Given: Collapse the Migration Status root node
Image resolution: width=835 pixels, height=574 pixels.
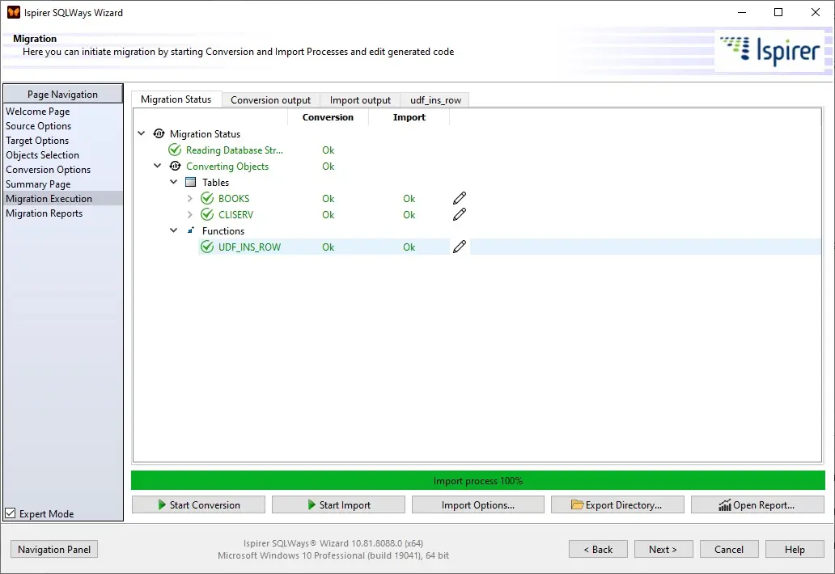Looking at the screenshot, I should point(141,133).
